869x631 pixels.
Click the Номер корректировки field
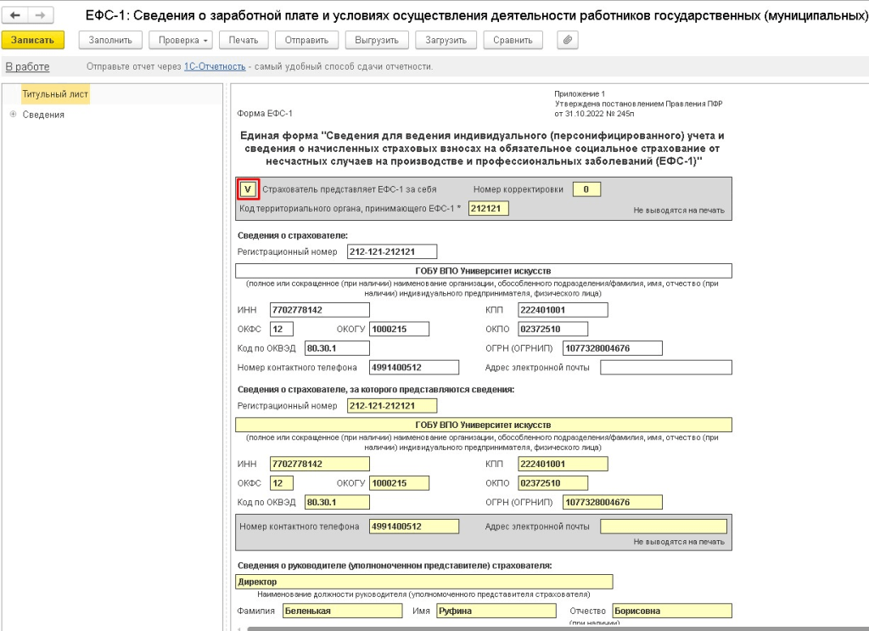[586, 189]
